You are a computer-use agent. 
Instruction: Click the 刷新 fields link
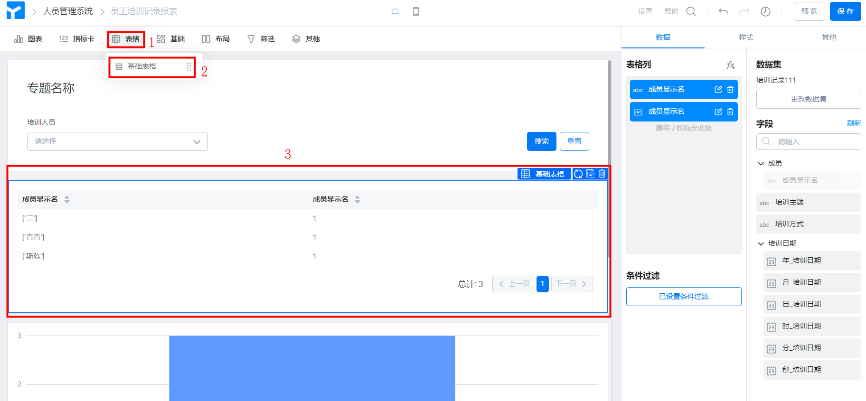tap(854, 123)
